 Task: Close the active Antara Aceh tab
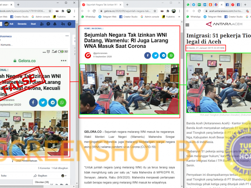221,5
